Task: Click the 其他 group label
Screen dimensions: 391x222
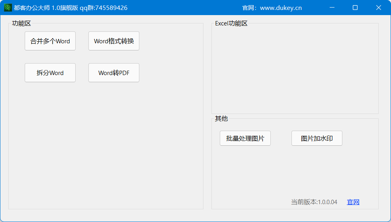Action: [221, 119]
